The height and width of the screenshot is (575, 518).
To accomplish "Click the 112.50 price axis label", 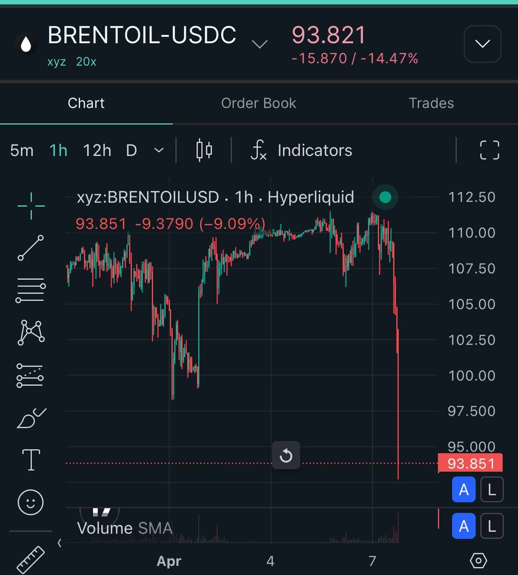I will (x=472, y=197).
